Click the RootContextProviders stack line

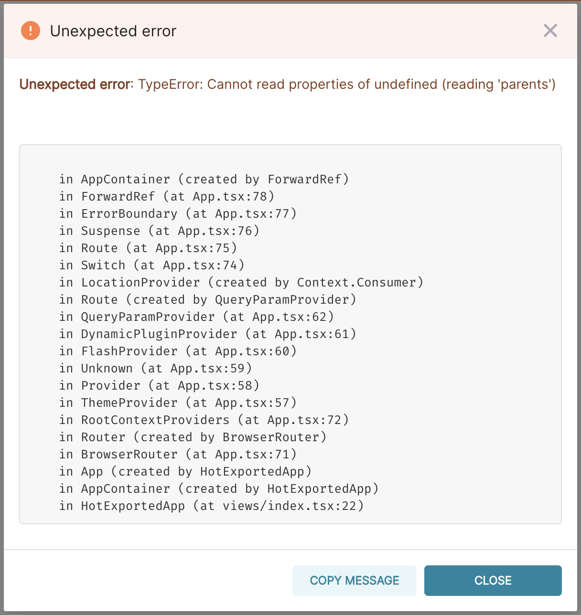pos(204,420)
